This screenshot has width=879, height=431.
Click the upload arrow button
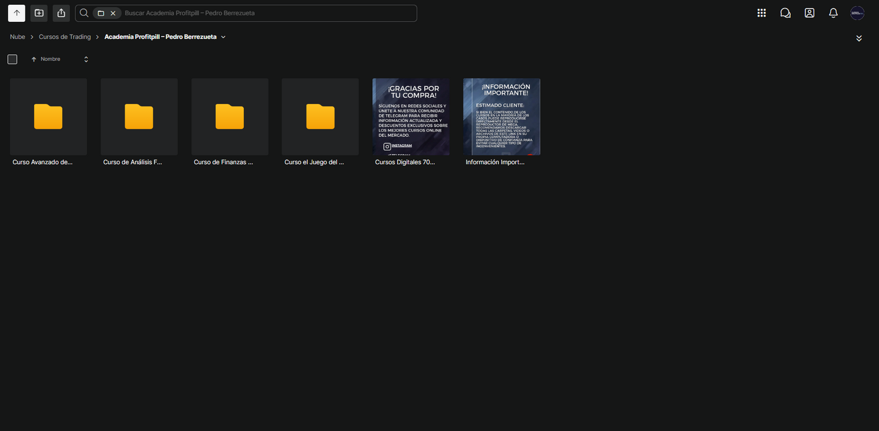click(16, 13)
